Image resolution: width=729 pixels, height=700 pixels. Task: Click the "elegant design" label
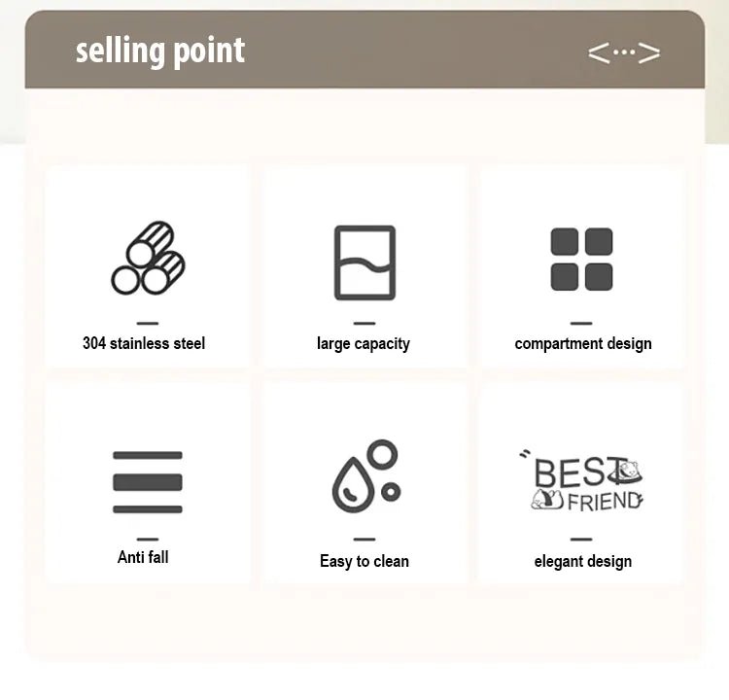(x=583, y=561)
